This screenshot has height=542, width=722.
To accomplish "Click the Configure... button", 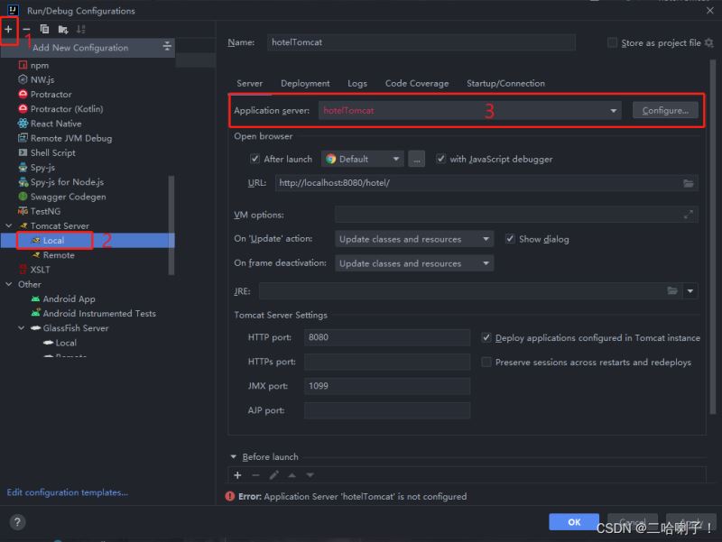I will click(665, 111).
